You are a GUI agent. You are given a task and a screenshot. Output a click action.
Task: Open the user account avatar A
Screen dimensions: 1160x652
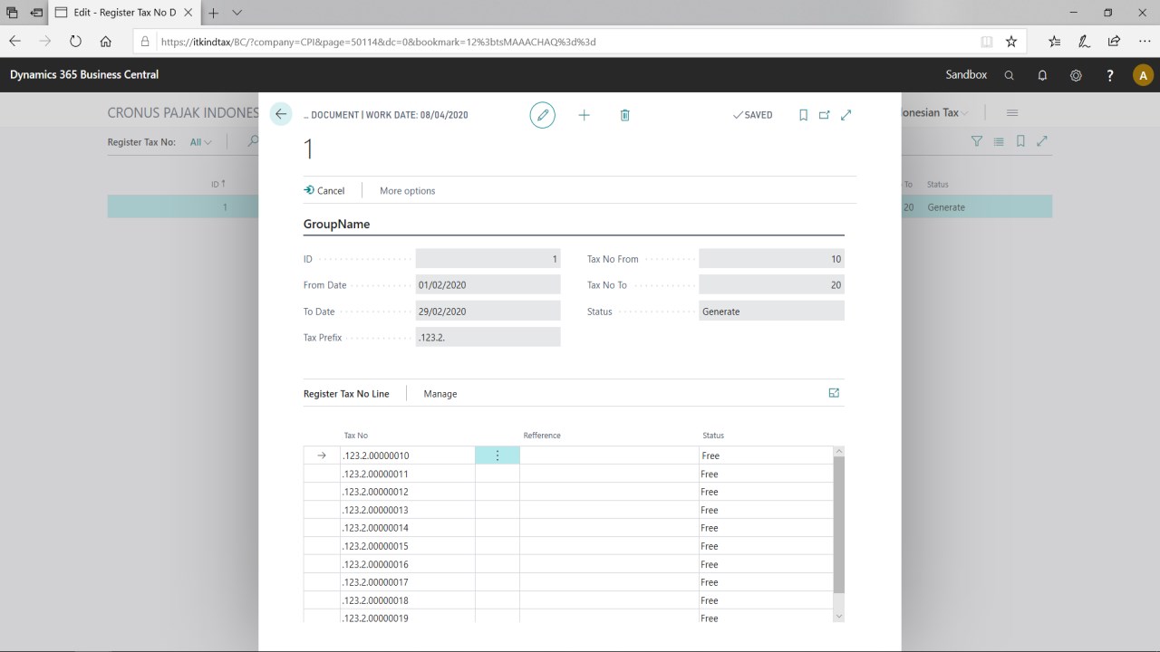click(1144, 75)
